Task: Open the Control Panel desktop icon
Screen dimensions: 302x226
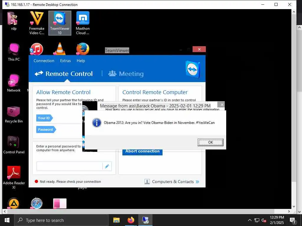Action: pos(14,145)
